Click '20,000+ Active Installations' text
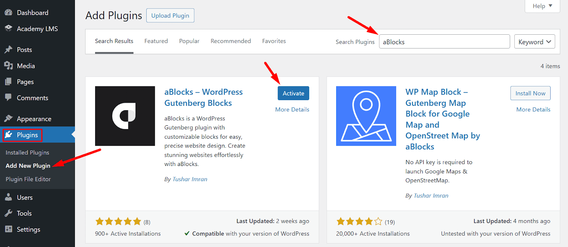The height and width of the screenshot is (247, 568). [x=373, y=234]
